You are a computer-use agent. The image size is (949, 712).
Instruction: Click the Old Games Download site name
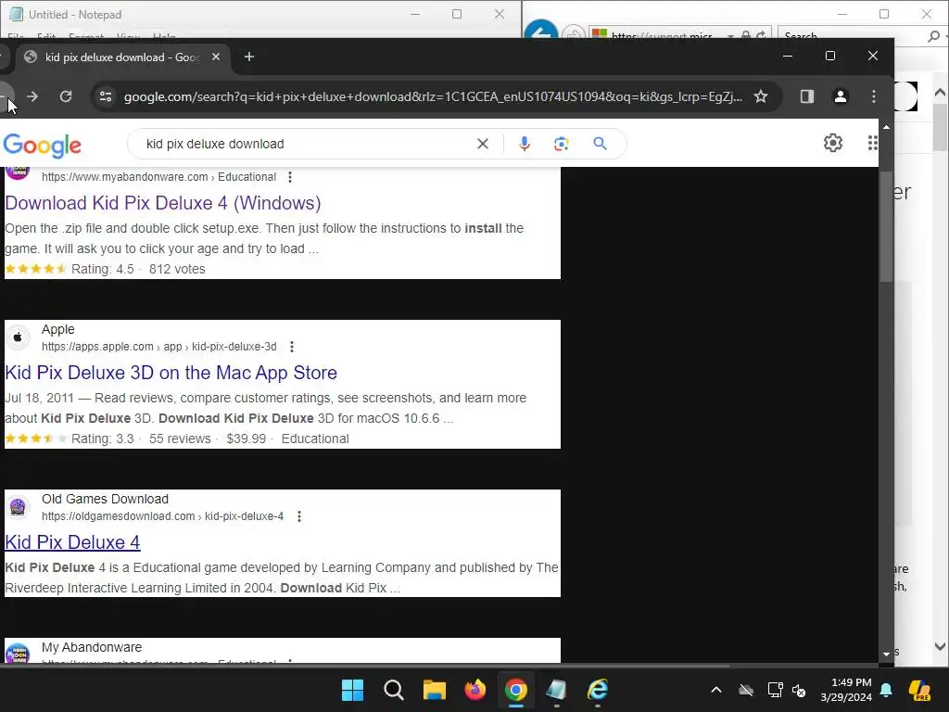(x=106, y=499)
